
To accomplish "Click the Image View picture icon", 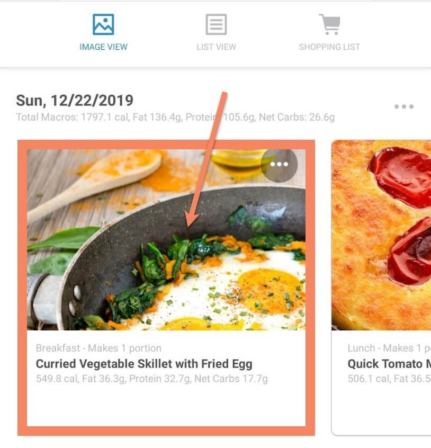I will click(x=103, y=24).
